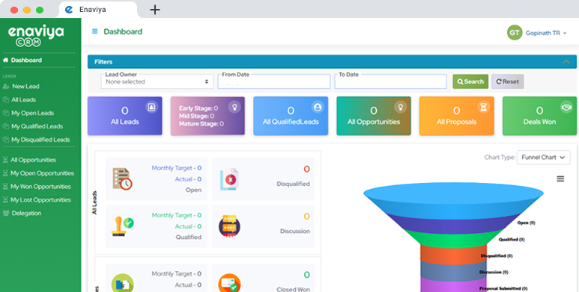Image resolution: width=579 pixels, height=292 pixels.
Task: Click the Mature Stage: 0 text
Action: [x=201, y=124]
